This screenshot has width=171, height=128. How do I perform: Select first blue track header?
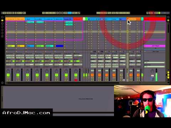click(x=30, y=19)
